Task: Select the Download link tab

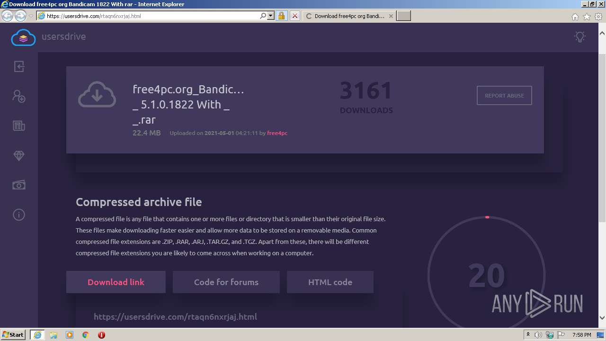Action: click(116, 282)
